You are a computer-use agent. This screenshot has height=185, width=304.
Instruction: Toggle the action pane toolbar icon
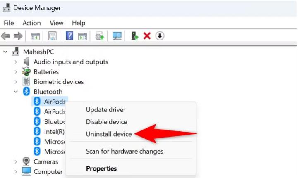pyautogui.click(x=82, y=36)
